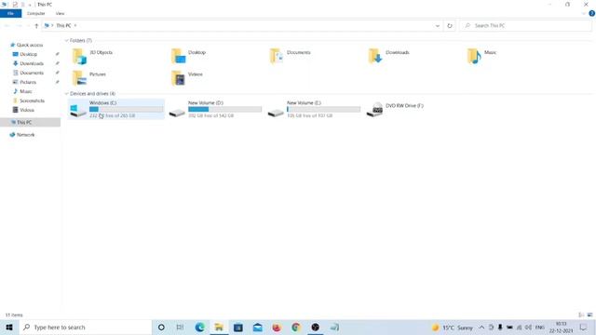The height and width of the screenshot is (335, 596).
Task: Open the weather widget showing Sunny
Action: pos(453,327)
